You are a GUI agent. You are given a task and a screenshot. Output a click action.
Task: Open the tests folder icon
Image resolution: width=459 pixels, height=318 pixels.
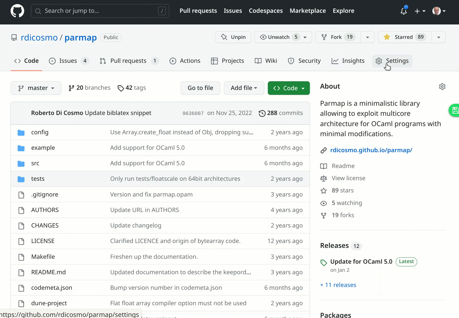21,179
